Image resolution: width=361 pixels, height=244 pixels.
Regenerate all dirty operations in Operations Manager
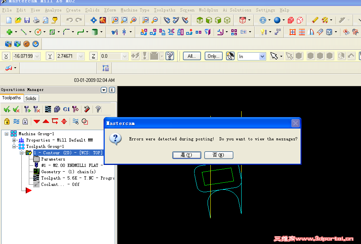tap(36, 109)
